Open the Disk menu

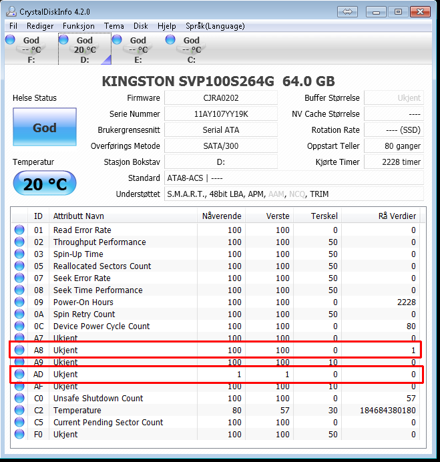[x=141, y=26]
